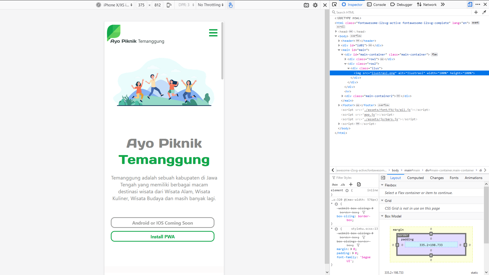
Task: Create a new node with plus icon
Action: tap(476, 12)
